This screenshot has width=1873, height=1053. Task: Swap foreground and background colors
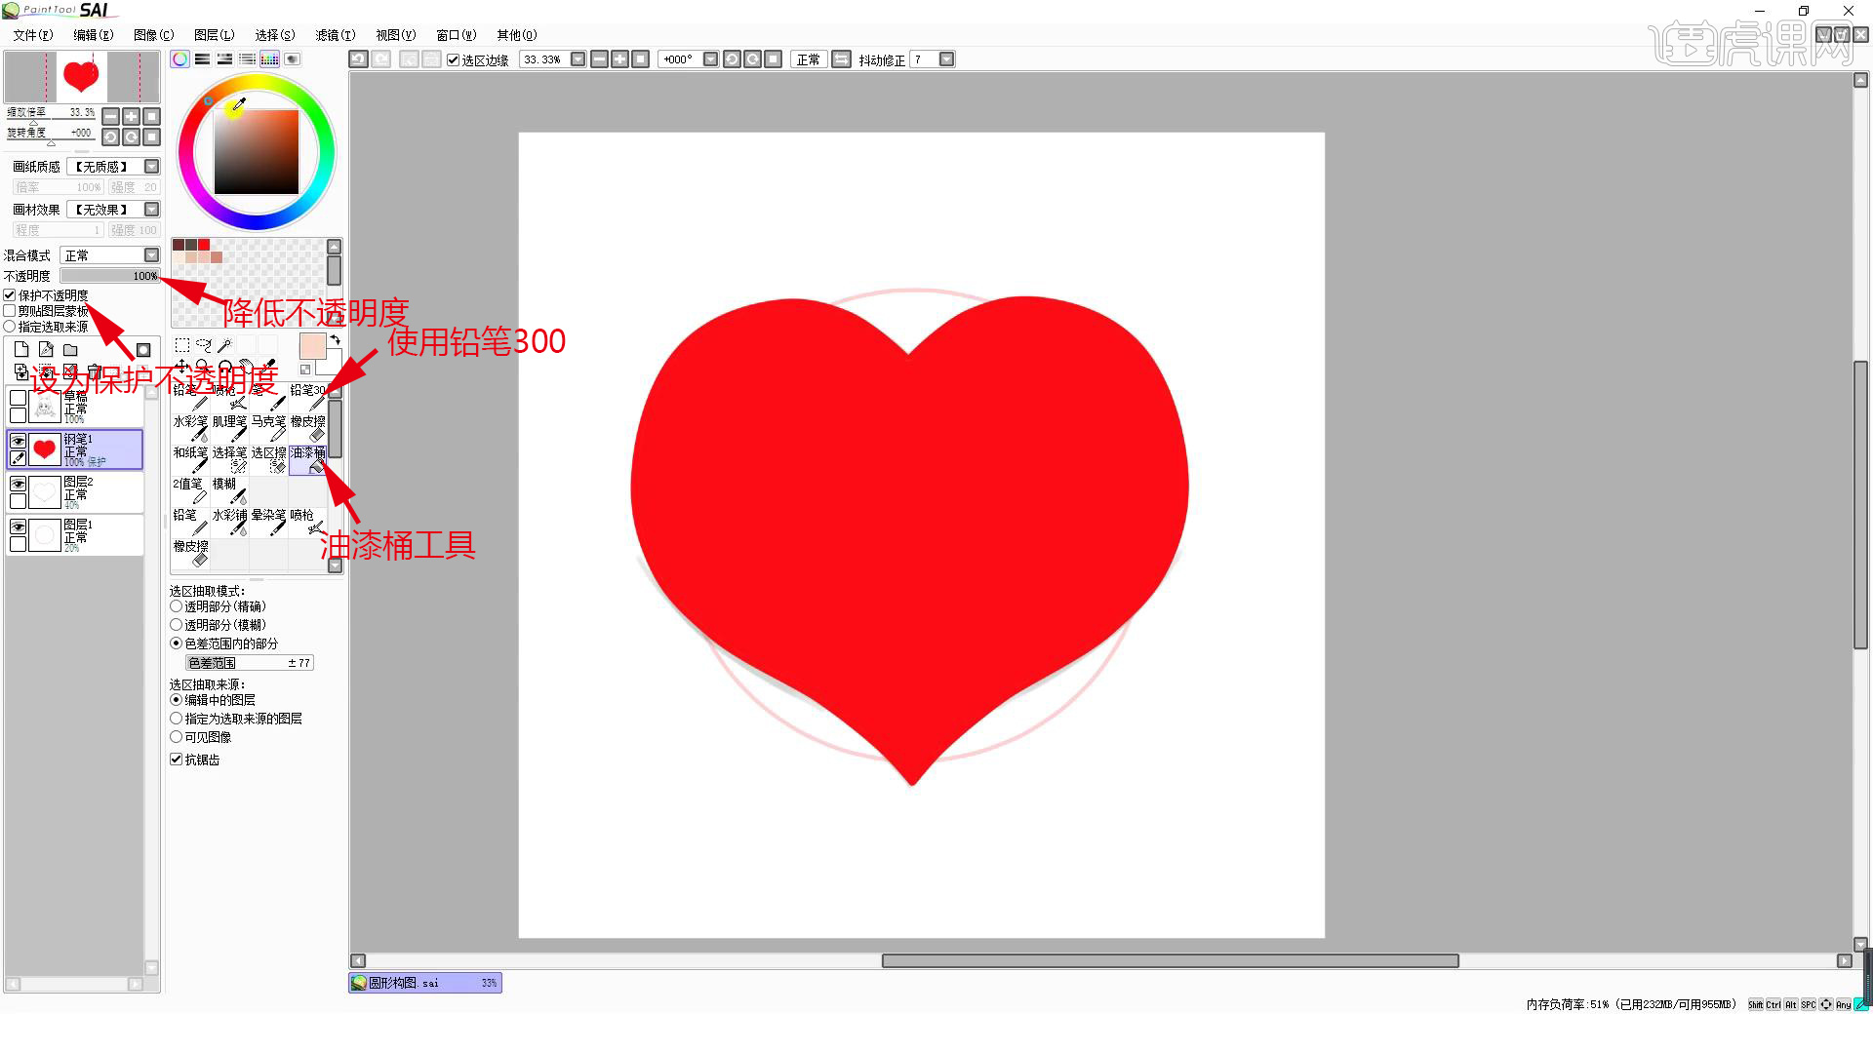click(336, 339)
